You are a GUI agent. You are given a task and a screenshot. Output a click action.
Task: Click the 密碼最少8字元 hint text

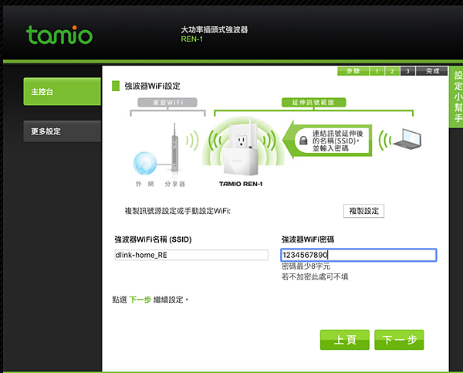point(306,266)
